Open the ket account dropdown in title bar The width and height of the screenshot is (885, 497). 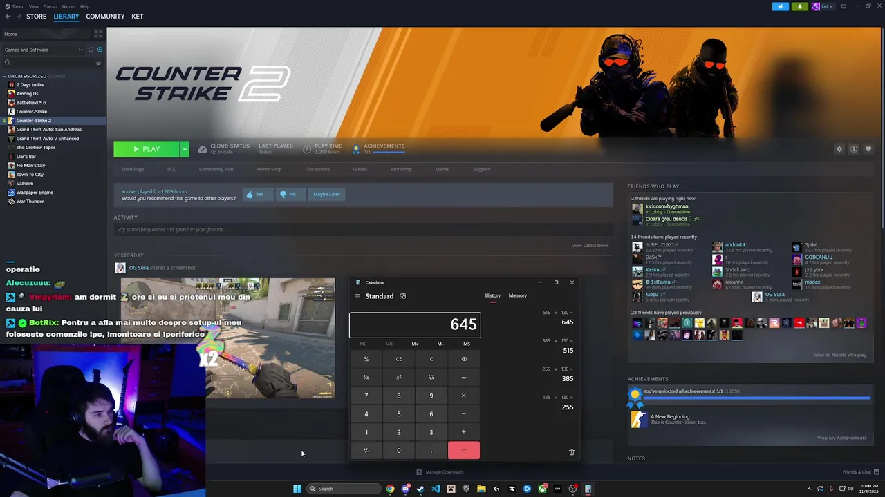[x=823, y=6]
